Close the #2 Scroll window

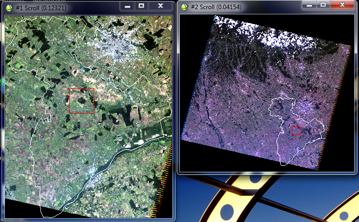tap(342, 5)
